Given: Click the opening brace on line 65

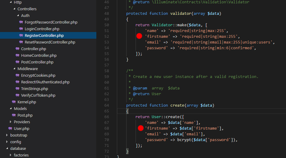Looking at the screenshot, I should point(127,111).
